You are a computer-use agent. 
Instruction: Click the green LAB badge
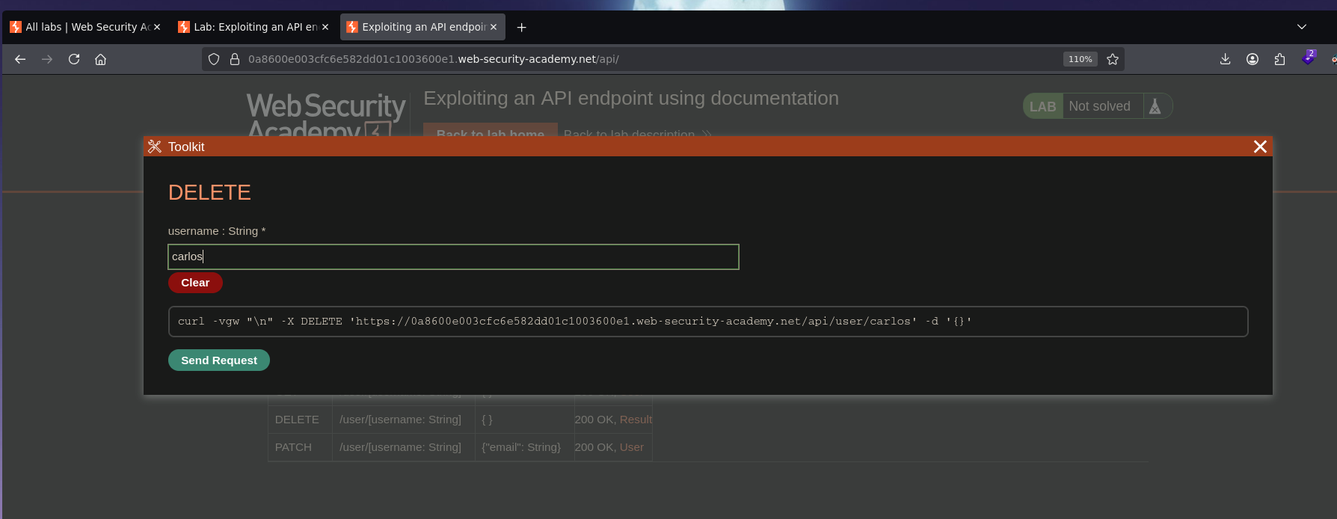1042,106
